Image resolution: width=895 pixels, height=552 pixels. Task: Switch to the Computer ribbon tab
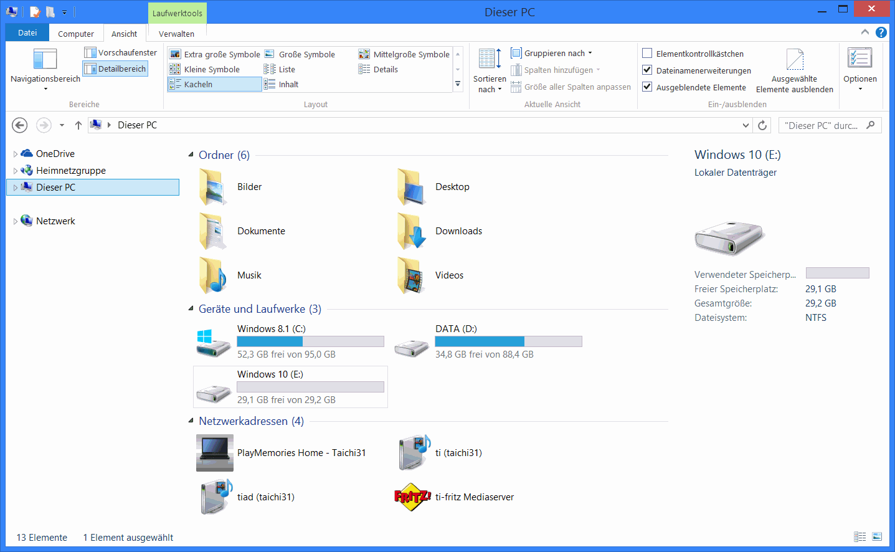point(76,34)
